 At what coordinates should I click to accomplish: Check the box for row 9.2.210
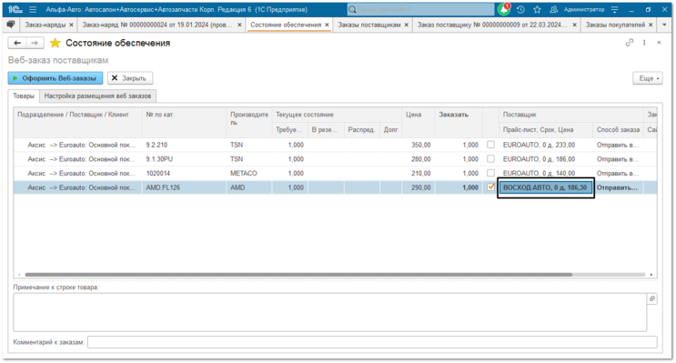[490, 145]
